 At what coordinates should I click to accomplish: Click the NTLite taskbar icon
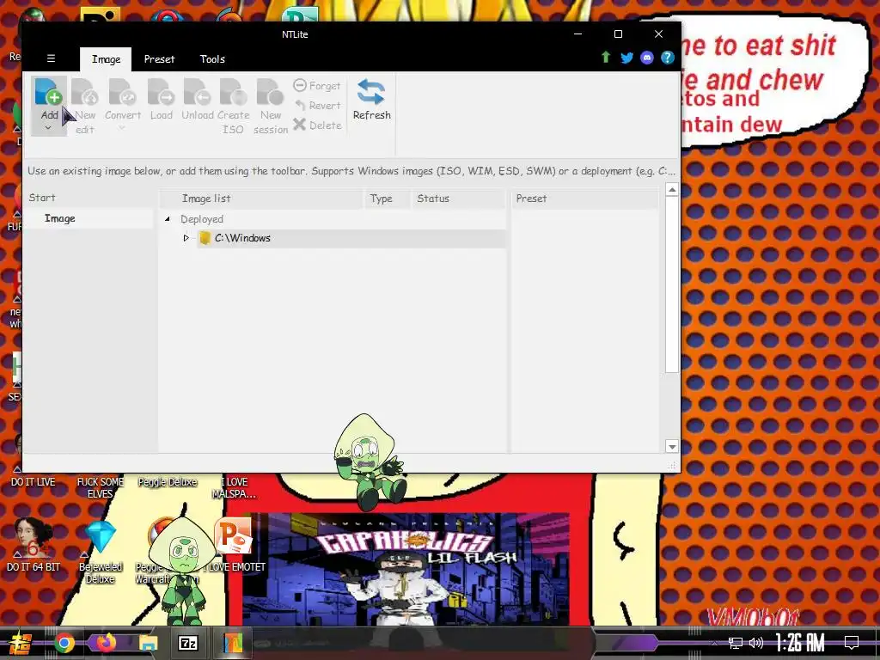pyautogui.click(x=232, y=643)
